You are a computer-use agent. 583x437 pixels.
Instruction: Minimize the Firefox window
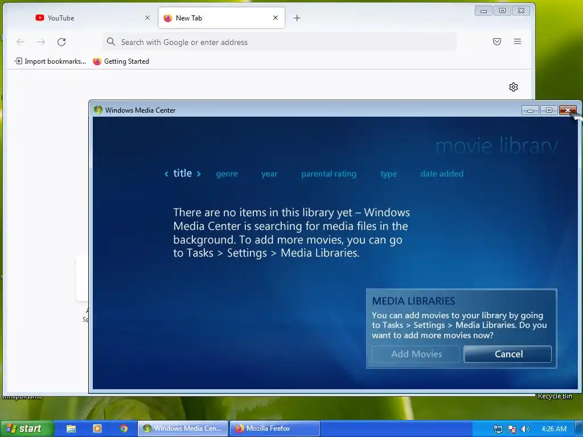click(x=483, y=10)
